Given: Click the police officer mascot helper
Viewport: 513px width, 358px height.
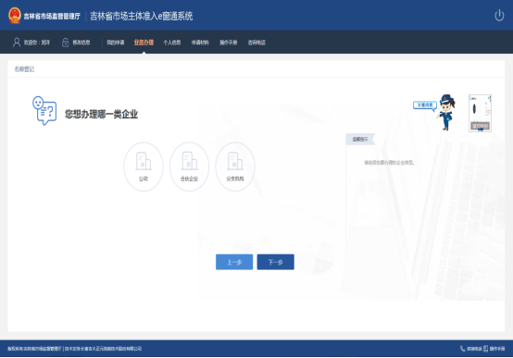Looking at the screenshot, I should point(447,112).
